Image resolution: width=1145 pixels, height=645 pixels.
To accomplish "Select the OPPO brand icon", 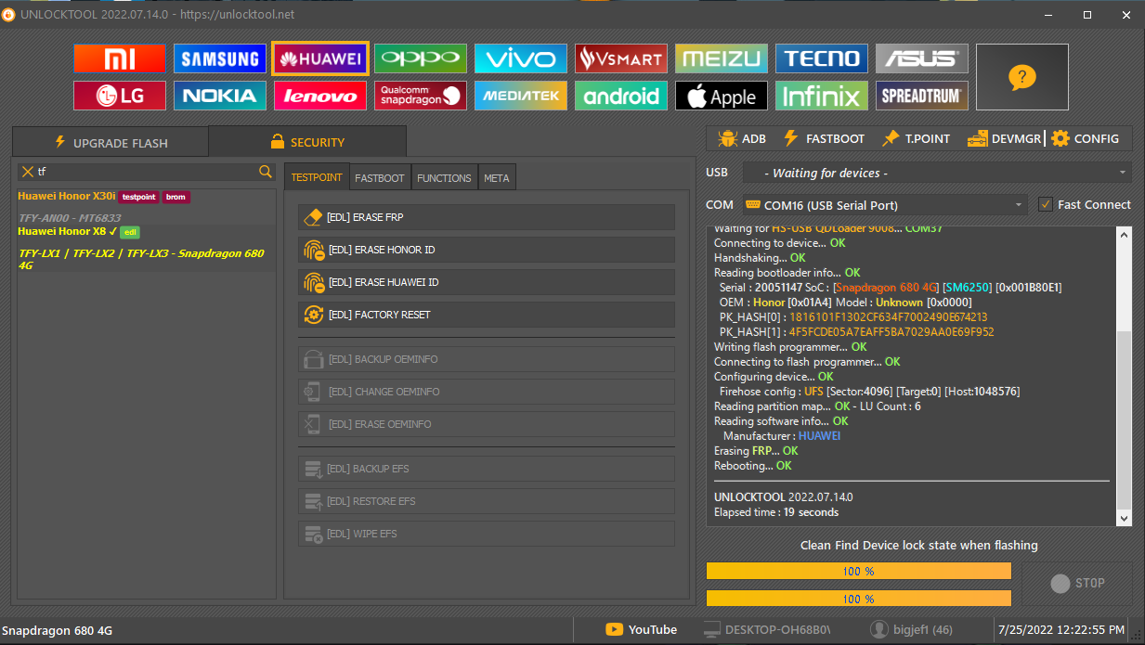I will point(421,58).
